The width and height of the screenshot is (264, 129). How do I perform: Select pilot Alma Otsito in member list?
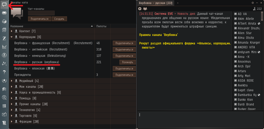coord(246,38)
